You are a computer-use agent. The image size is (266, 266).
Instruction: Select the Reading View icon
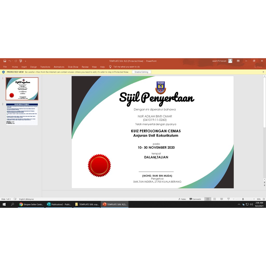[222, 199]
